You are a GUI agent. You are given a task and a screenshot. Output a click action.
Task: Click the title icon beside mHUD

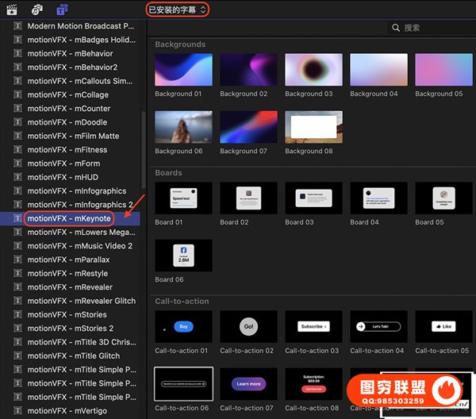(x=18, y=177)
